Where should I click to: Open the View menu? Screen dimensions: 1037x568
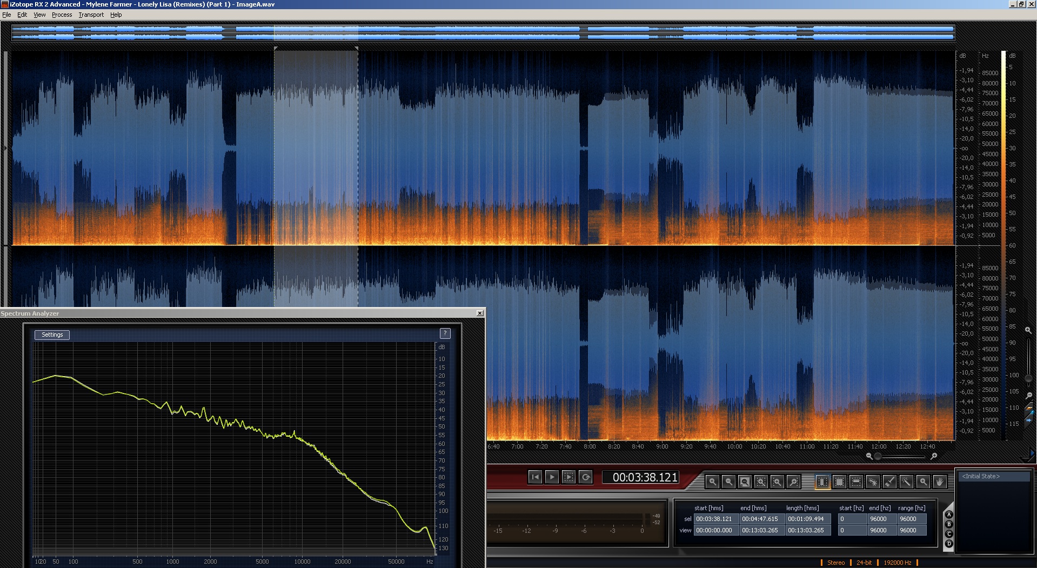click(39, 15)
